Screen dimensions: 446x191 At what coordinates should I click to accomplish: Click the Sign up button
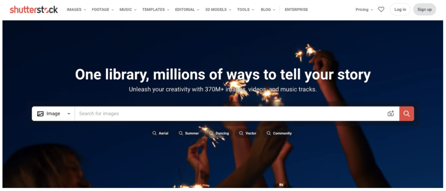point(425,10)
